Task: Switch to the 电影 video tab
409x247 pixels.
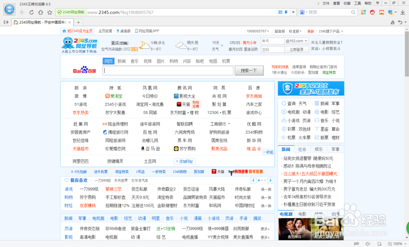Action: (x=302, y=214)
